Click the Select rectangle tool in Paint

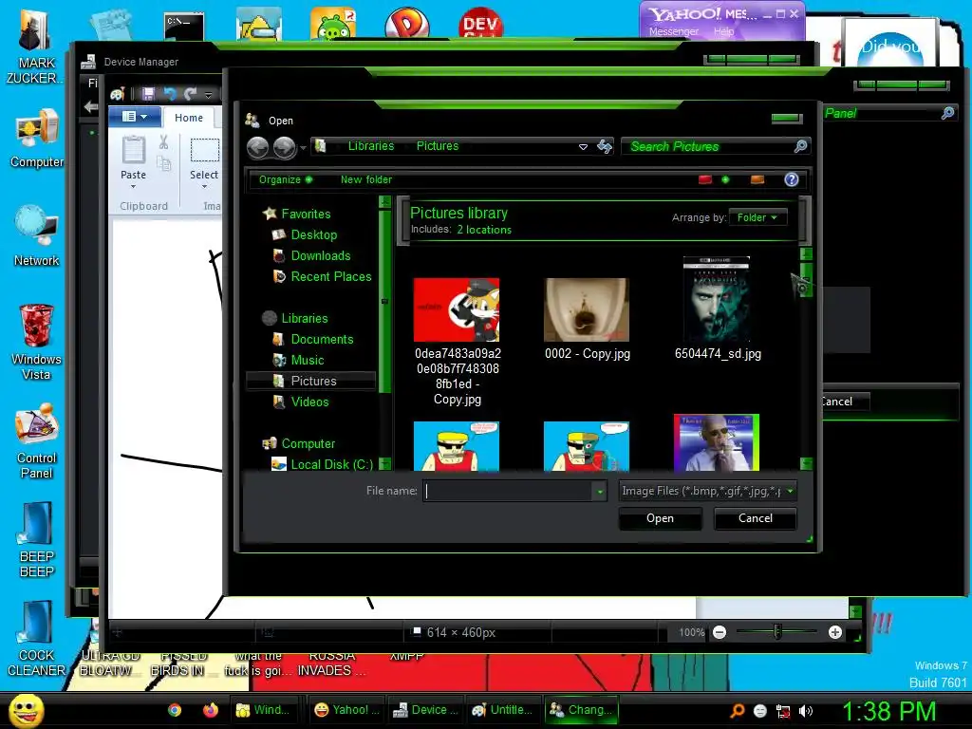[205, 151]
